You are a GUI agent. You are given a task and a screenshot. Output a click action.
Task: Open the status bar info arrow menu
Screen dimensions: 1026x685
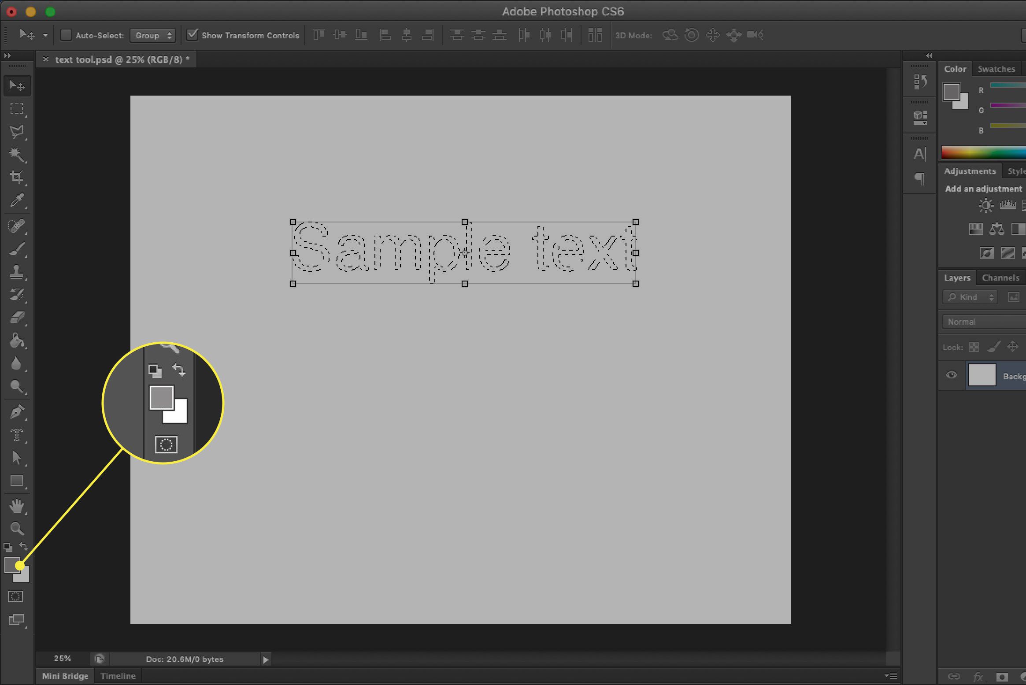click(265, 659)
